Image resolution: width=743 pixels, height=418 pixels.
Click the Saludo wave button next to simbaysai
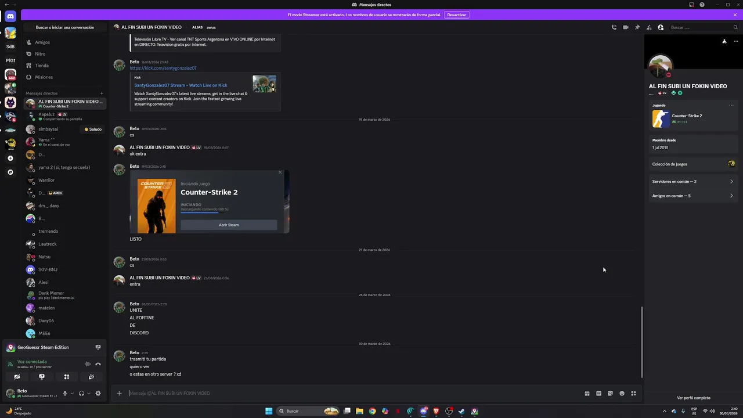[x=93, y=129]
